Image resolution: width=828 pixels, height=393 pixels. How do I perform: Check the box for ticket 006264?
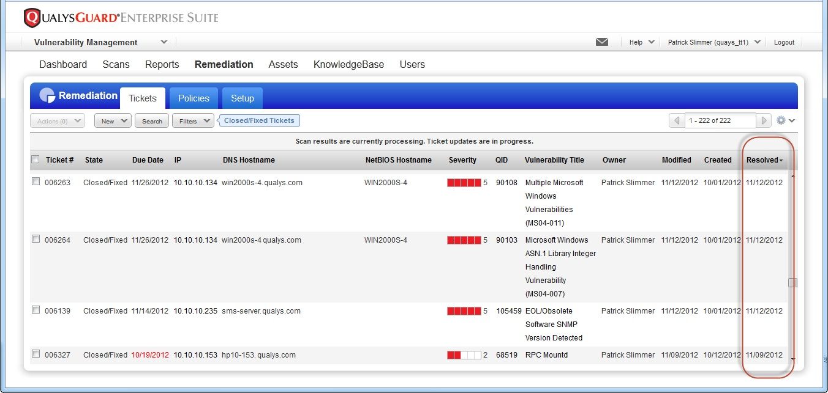(36, 239)
